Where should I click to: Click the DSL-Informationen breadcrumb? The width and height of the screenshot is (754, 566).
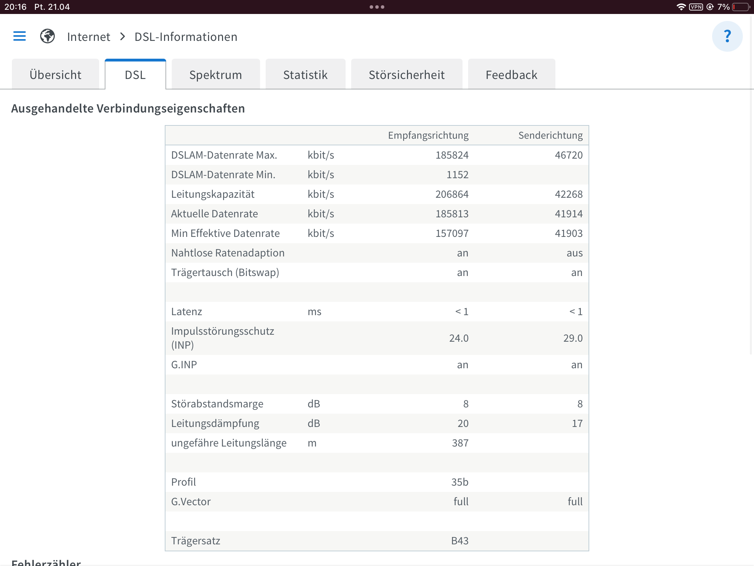186,37
